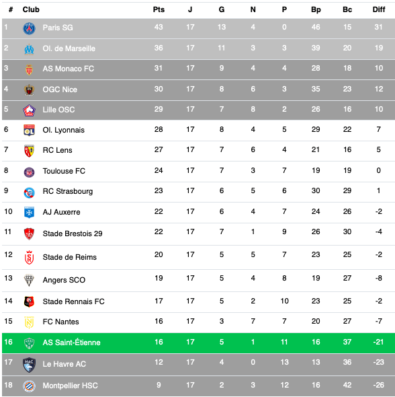Click the Bp column header
Image resolution: width=395 pixels, height=397 pixels.
[x=316, y=9]
